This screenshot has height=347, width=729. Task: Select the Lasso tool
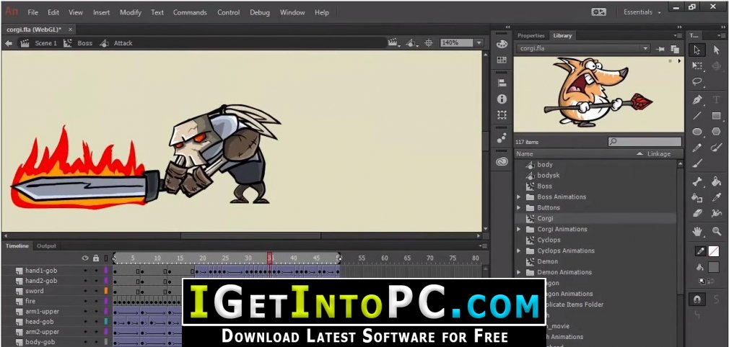697,81
